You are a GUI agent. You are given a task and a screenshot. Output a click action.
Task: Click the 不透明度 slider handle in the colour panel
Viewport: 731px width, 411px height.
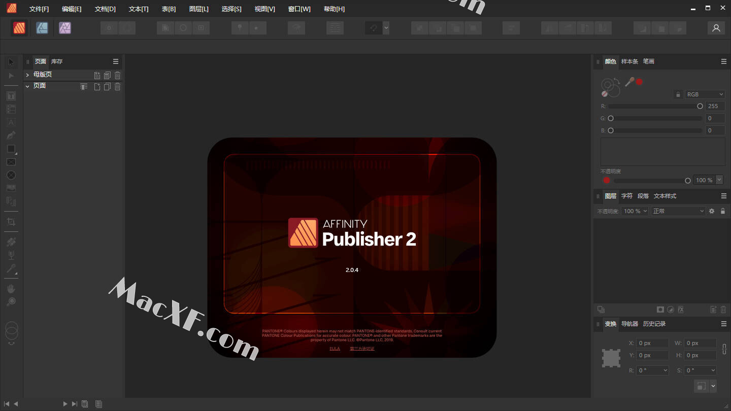688,180
